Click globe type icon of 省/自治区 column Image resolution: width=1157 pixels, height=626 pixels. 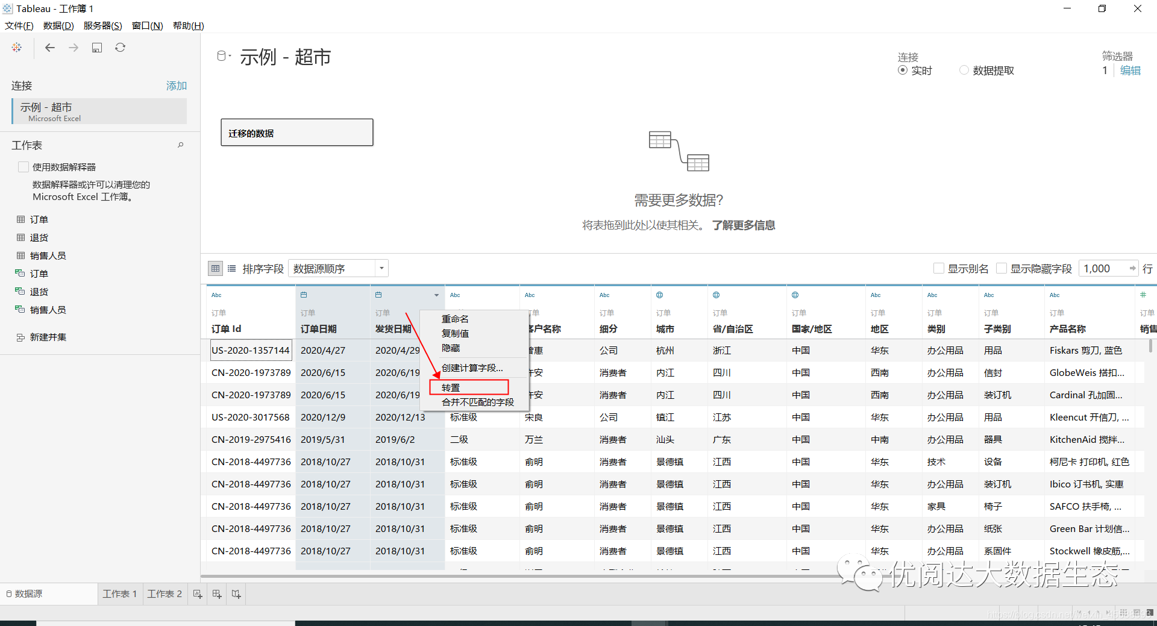tap(716, 295)
